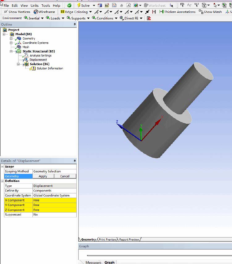Click the New Figure chart icon
The height and width of the screenshot is (264, 232).
[114, 5]
